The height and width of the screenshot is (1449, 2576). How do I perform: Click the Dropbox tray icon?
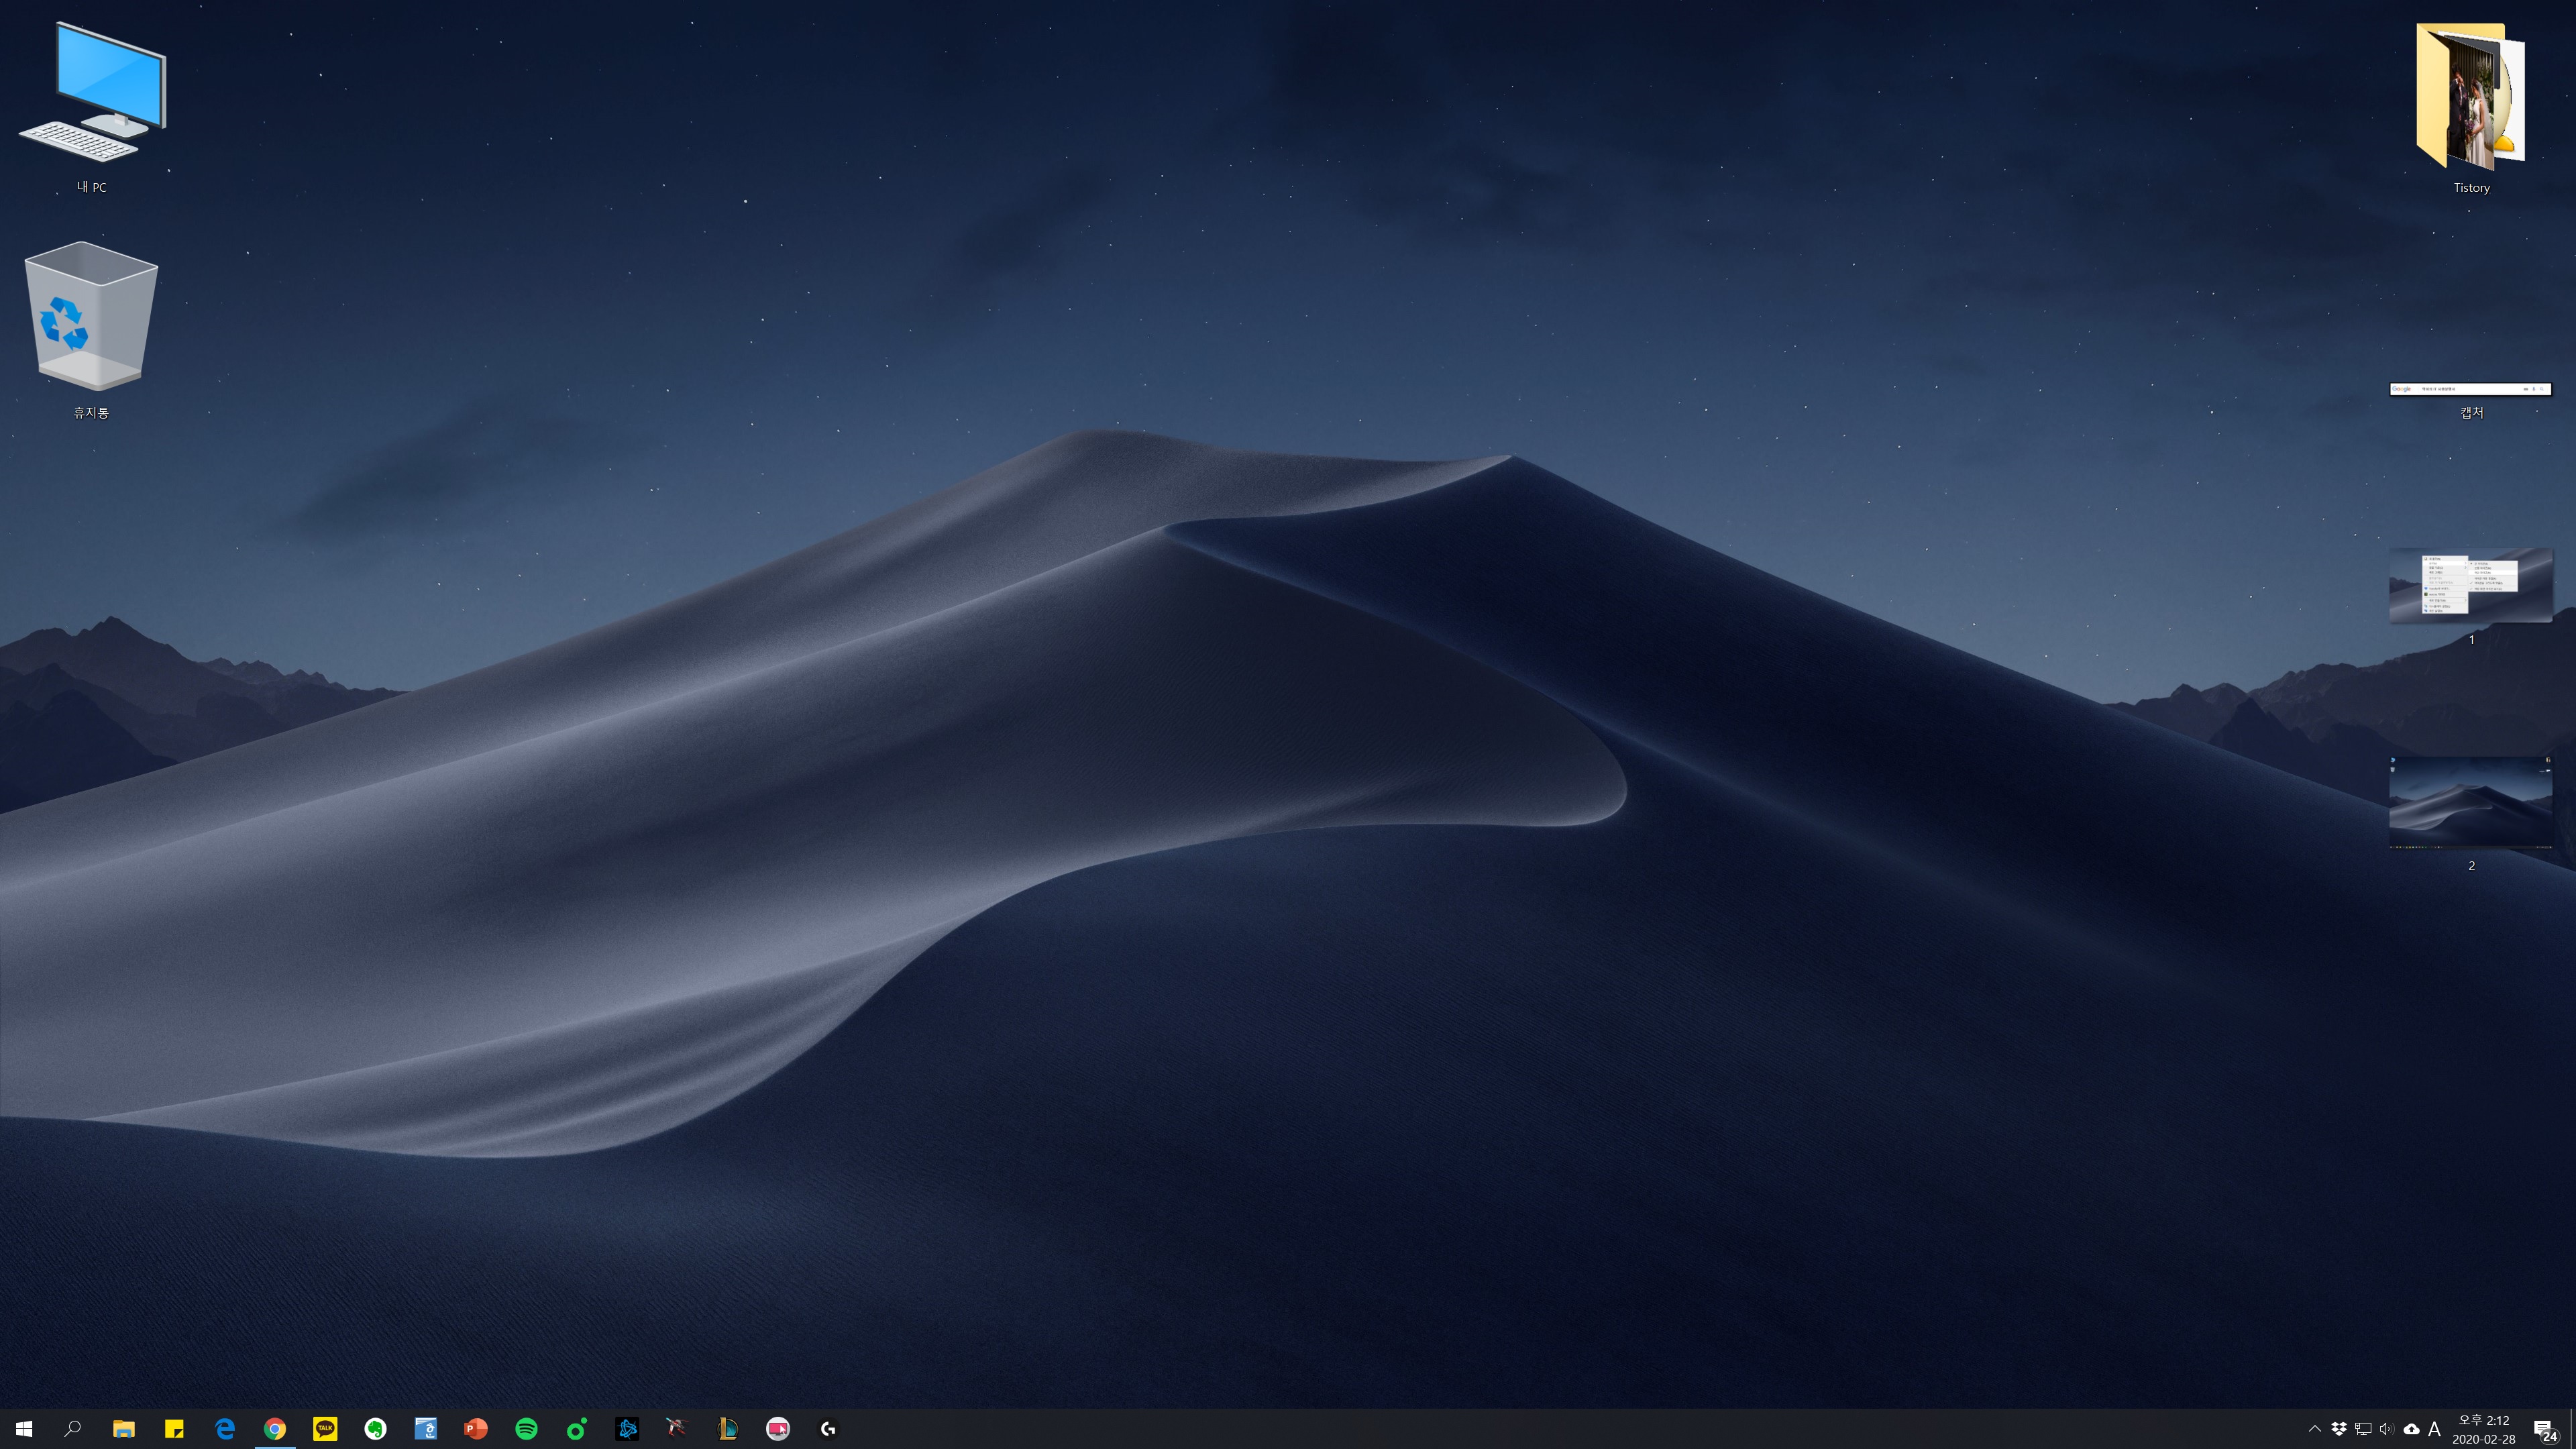(x=2339, y=1428)
